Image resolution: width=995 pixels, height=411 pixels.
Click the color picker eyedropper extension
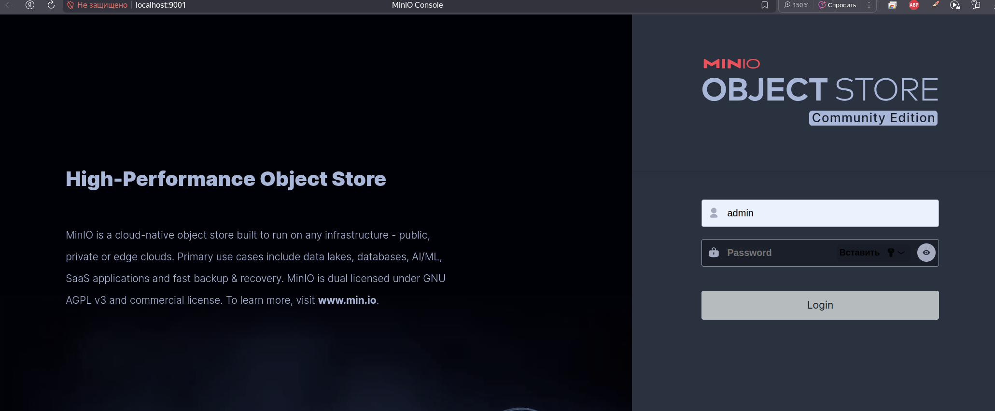pos(935,5)
